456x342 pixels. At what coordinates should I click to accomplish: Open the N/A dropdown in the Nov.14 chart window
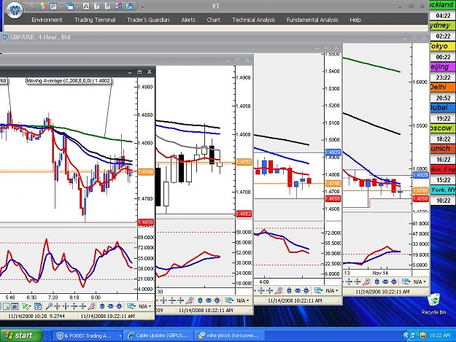[x=420, y=282]
